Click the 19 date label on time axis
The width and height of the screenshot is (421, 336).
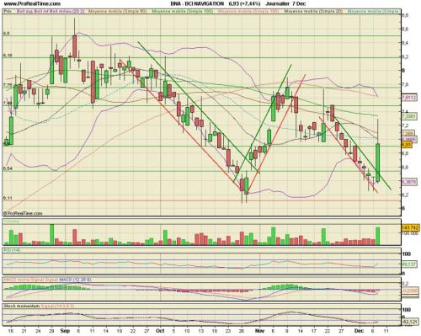pyautogui.click(x=120, y=331)
